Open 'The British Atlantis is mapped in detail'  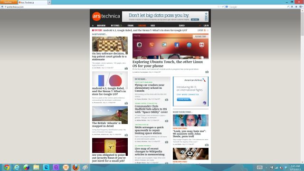(x=106, y=124)
